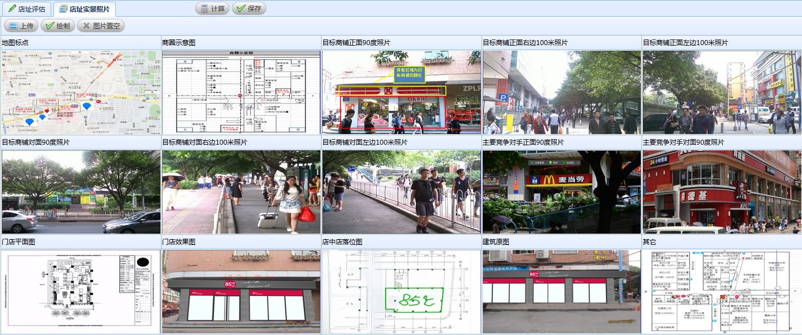The image size is (802, 335).
Task: Open the 目标商铺对面90度照片 street photo
Action: click(80, 192)
